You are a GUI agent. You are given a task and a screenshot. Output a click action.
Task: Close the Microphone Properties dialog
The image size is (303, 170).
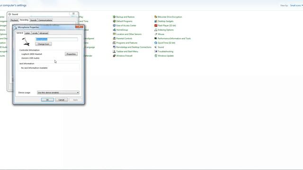click(x=80, y=27)
